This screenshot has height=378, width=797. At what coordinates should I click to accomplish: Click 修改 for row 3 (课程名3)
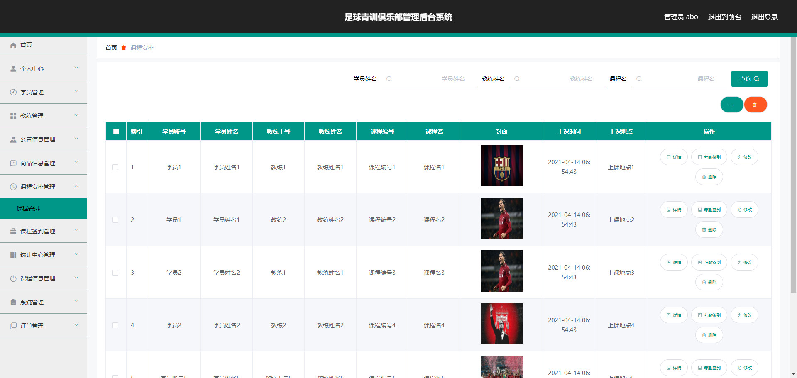744,262
